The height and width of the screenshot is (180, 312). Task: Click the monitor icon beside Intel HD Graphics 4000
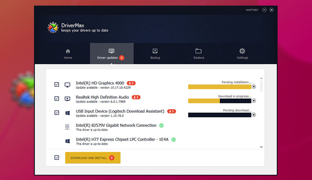coord(68,85)
